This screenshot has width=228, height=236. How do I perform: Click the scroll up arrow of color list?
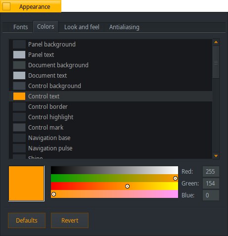click(x=216, y=43)
